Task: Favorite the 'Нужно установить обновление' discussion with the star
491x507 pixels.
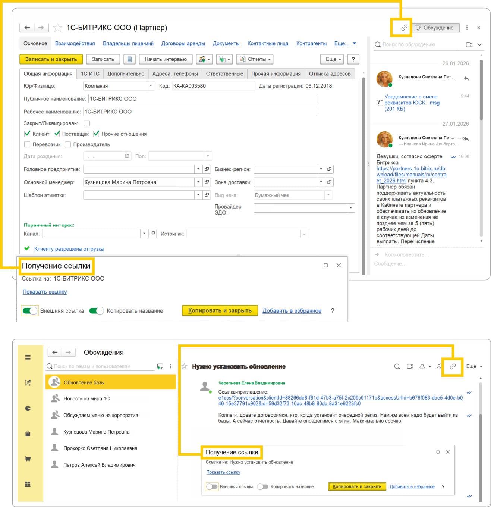Action: tap(185, 366)
